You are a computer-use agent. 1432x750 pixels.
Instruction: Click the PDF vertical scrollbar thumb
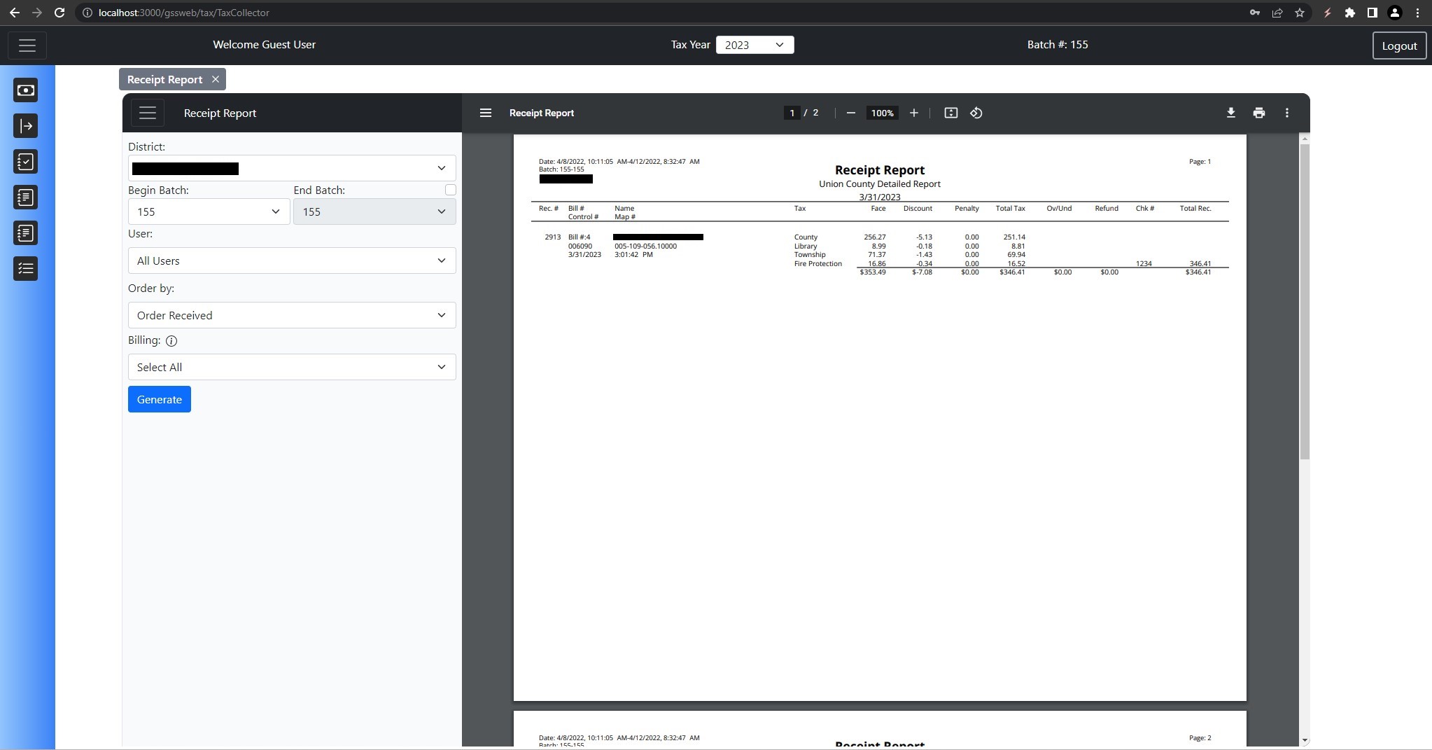[1305, 301]
